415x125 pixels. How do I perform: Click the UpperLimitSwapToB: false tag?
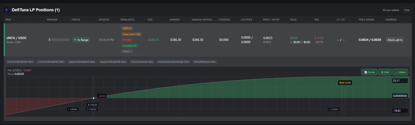point(113,62)
